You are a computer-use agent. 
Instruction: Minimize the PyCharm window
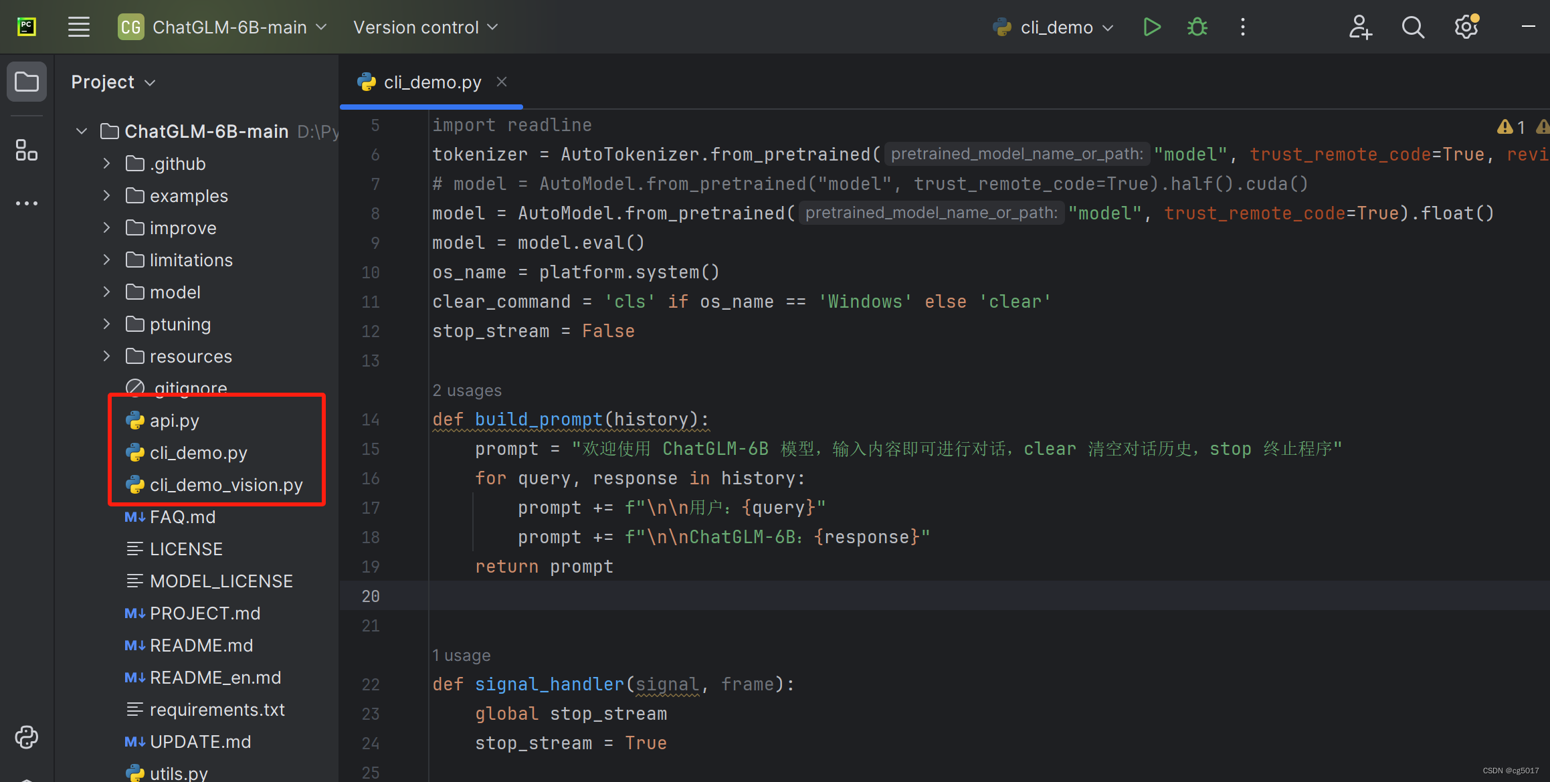[1528, 27]
